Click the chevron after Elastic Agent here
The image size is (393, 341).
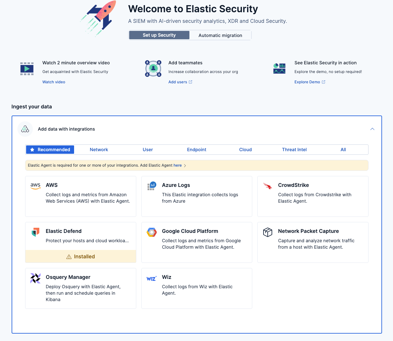click(x=185, y=166)
